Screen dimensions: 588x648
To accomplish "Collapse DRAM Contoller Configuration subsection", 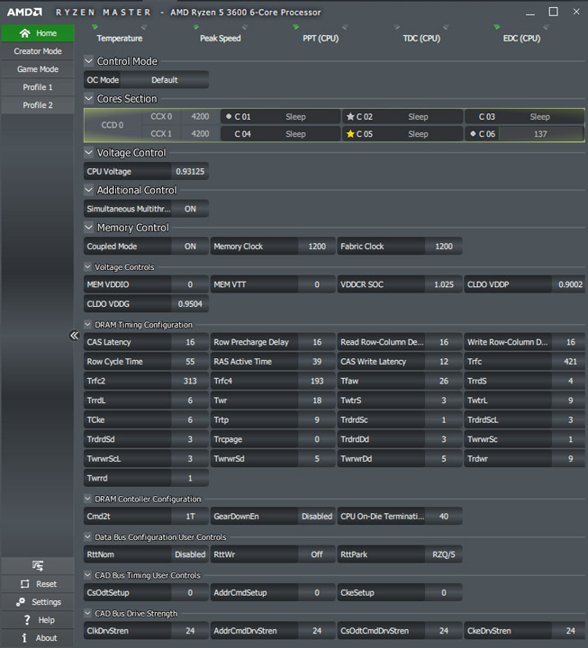I will tap(87, 499).
